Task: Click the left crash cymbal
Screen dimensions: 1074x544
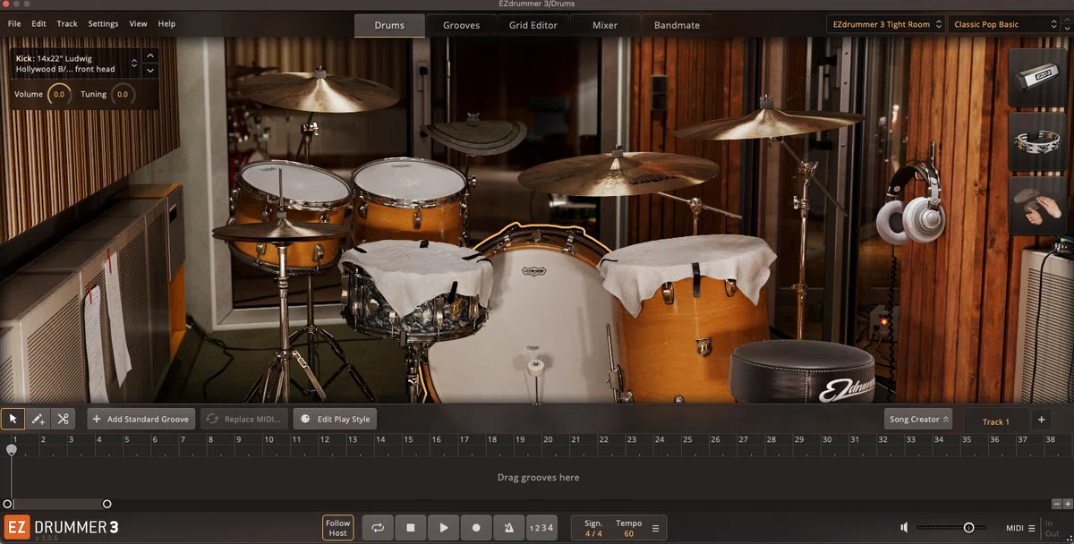Action: point(319,92)
